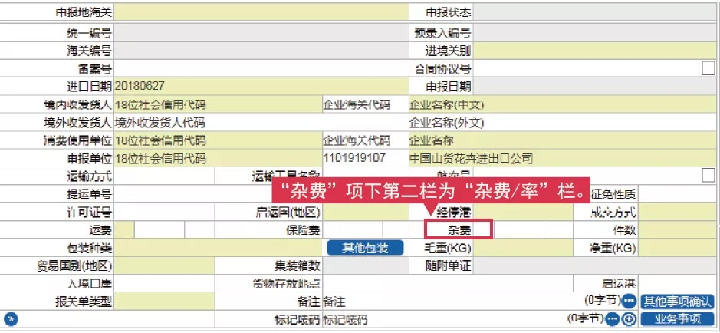This screenshot has width=720, height=333.
Task: Open the ellipsis icon in 备注 row
Action: click(628, 302)
